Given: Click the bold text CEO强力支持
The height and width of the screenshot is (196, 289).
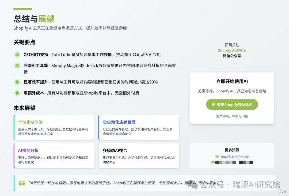Looking at the screenshot, I should coord(36,55).
